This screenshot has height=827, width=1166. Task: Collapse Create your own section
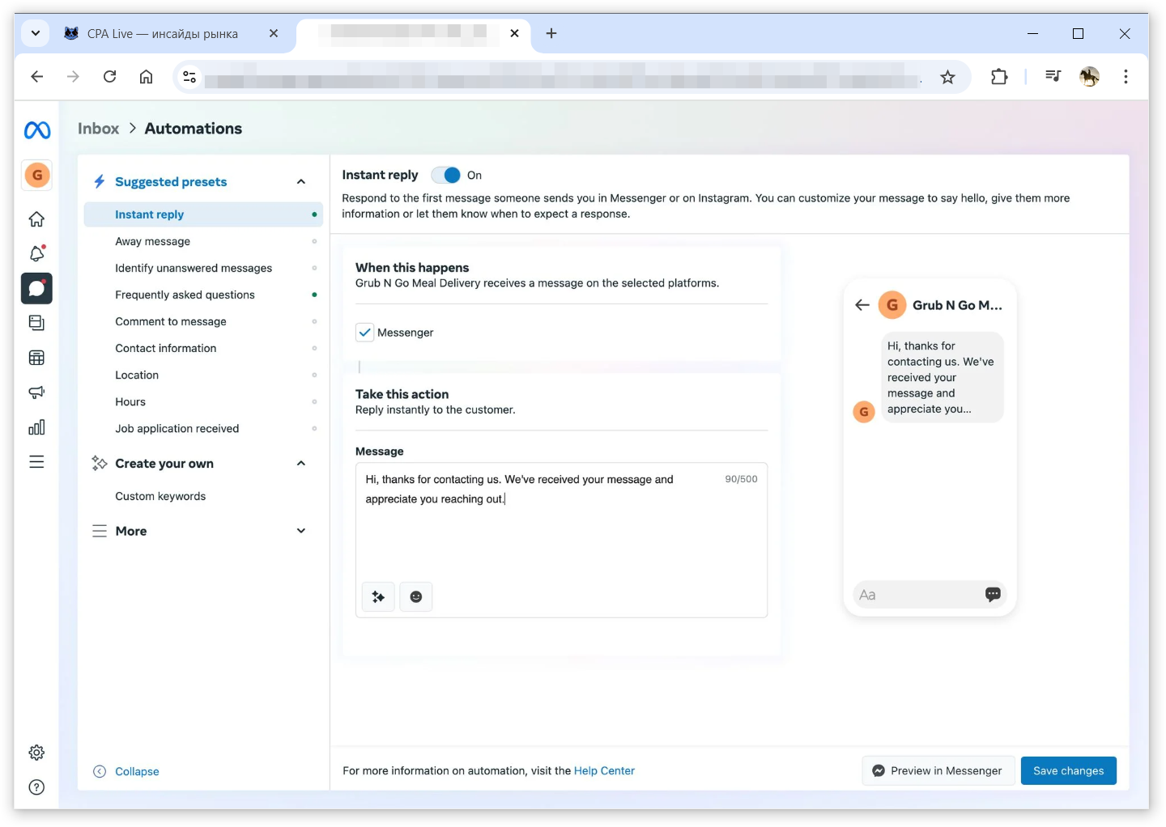(x=301, y=464)
